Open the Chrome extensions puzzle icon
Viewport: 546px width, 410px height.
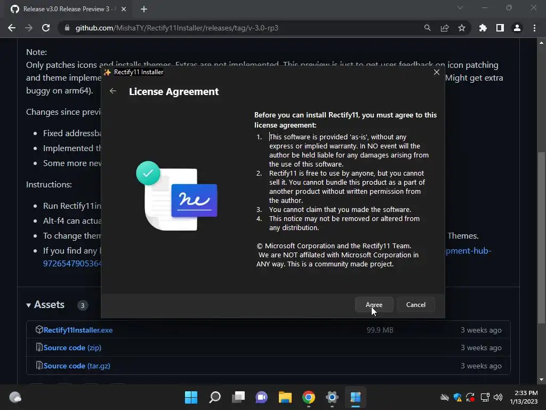click(x=483, y=28)
